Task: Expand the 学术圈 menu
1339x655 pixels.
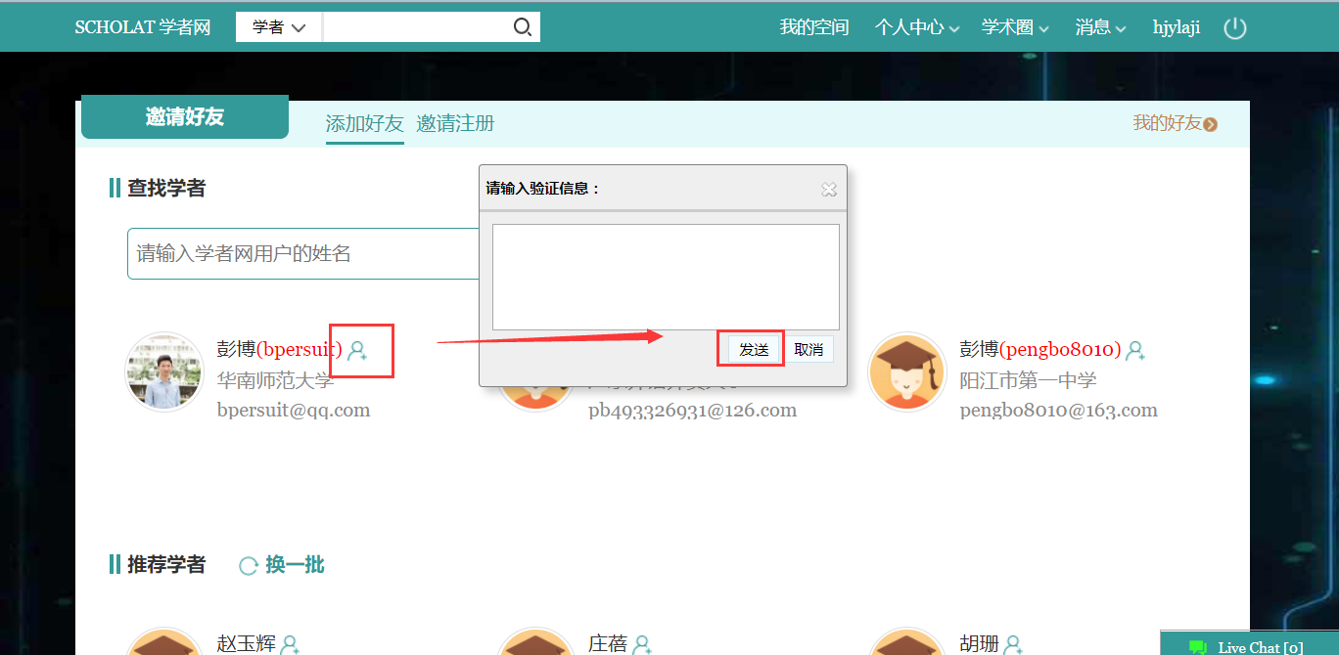Action: coord(1015,28)
